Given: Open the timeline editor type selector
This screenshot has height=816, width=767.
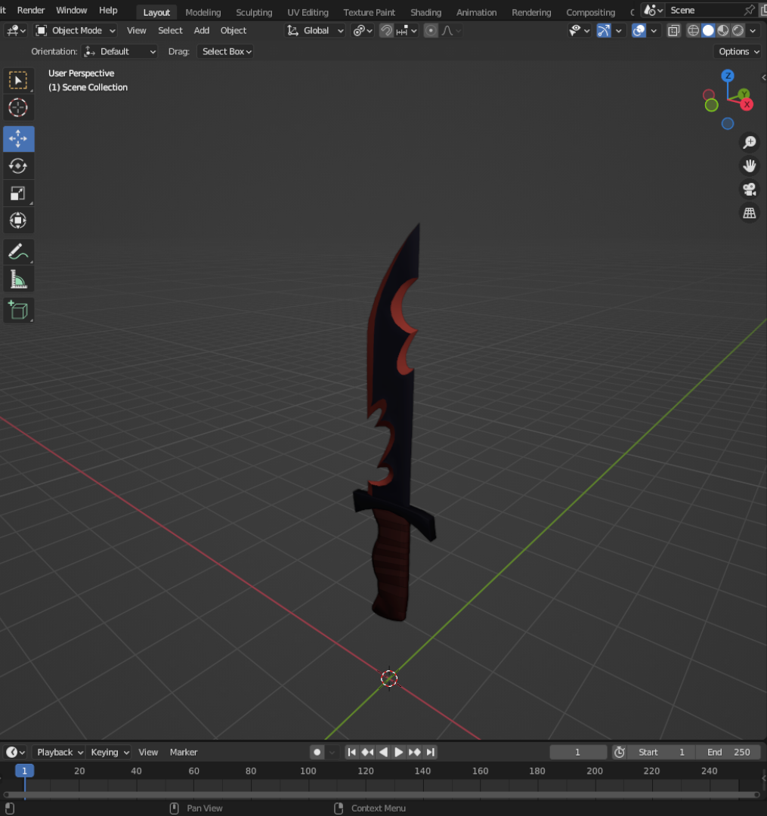Looking at the screenshot, I should tap(15, 752).
